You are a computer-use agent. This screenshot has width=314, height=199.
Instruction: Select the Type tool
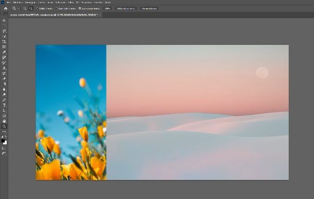pyautogui.click(x=4, y=105)
